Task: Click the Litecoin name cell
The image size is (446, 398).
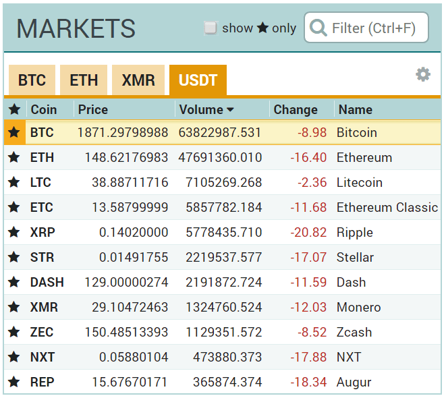Action: (360, 183)
